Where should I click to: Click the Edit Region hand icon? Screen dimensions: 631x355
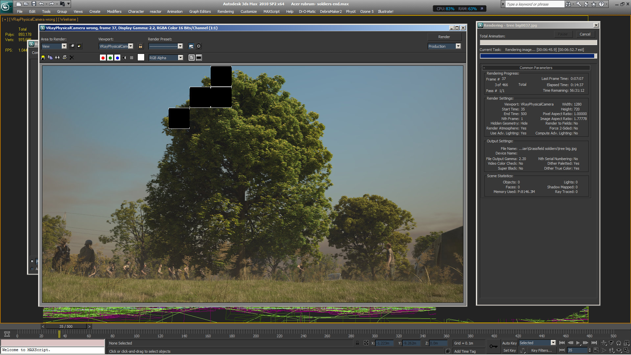tap(72, 46)
